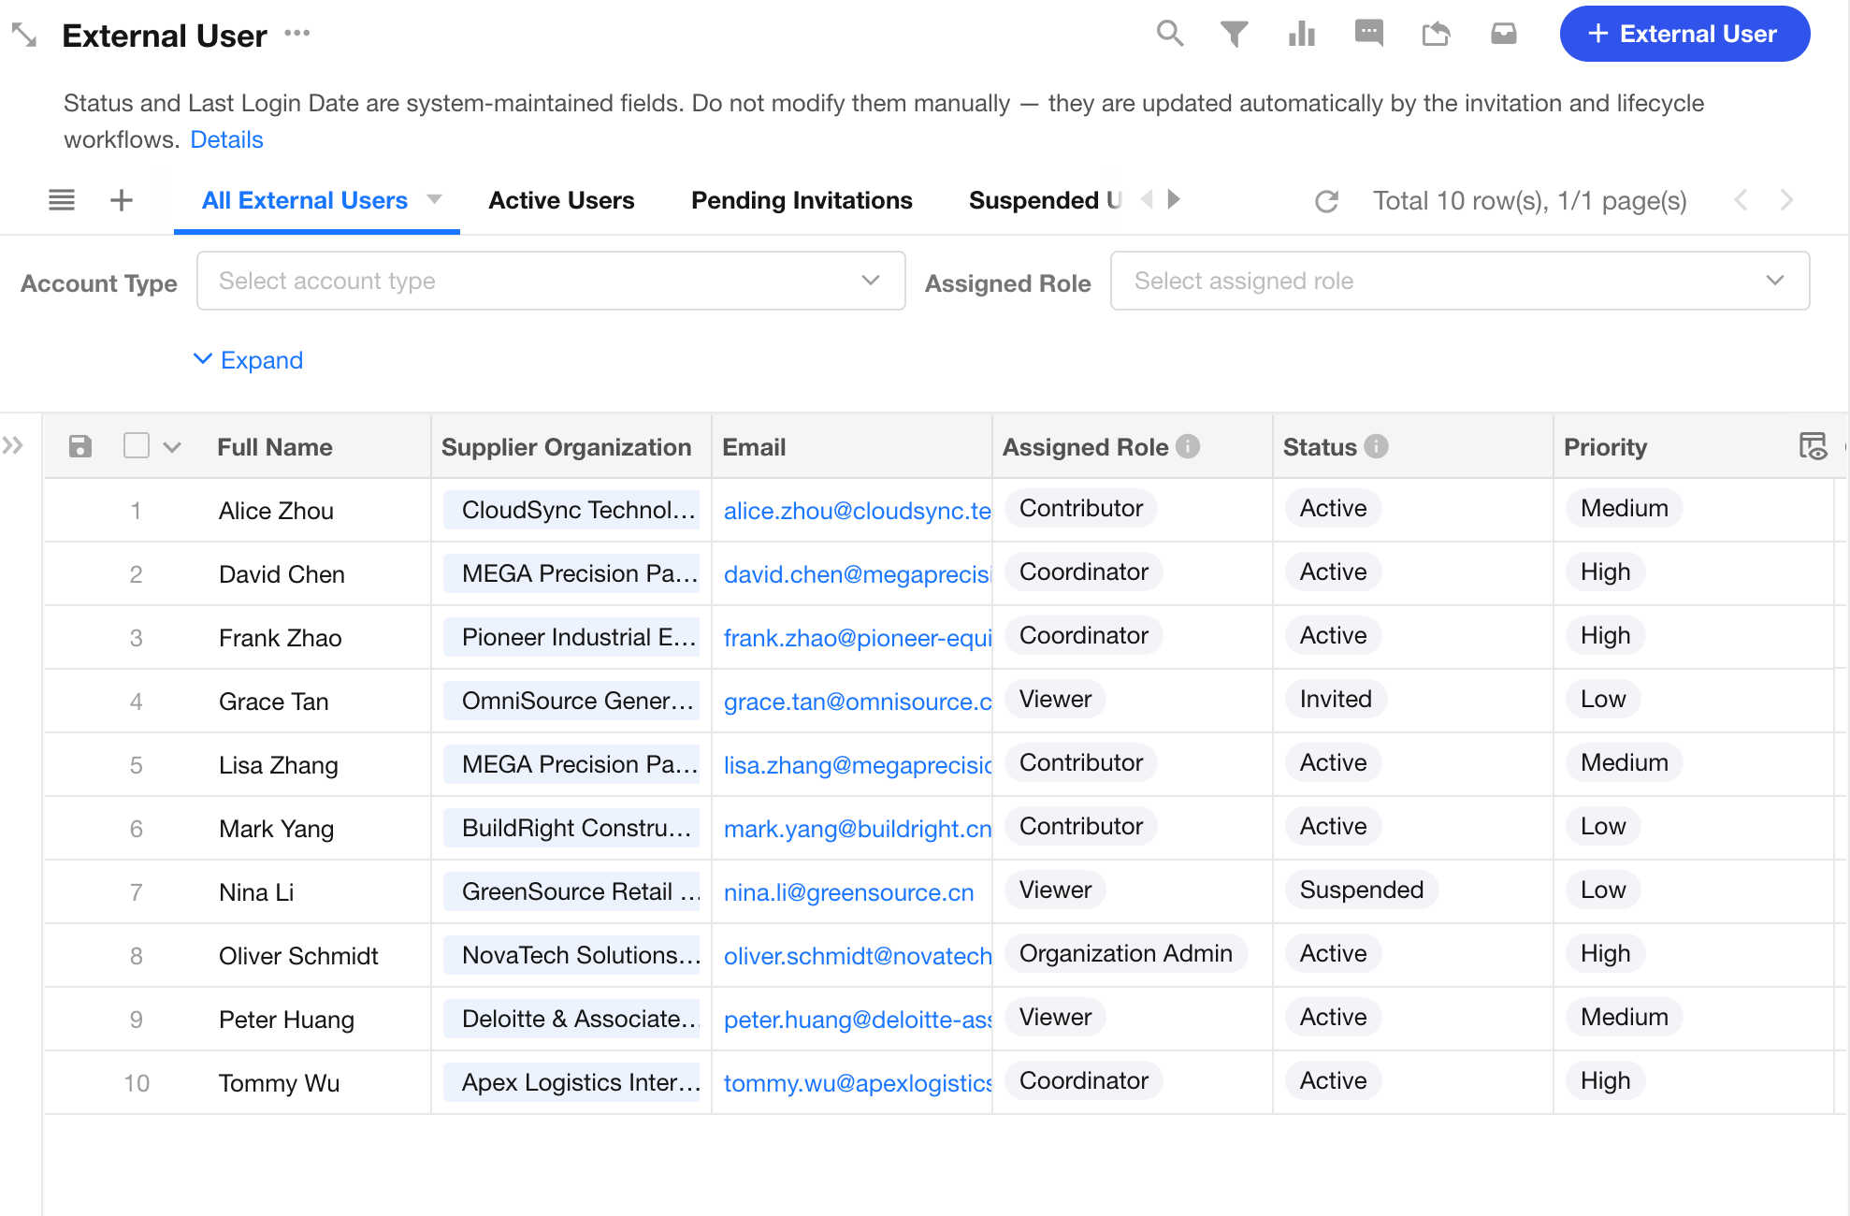Click Pioneer Industrial E… organization tag
Viewport: 1850px width, 1216px height.
pos(571,637)
